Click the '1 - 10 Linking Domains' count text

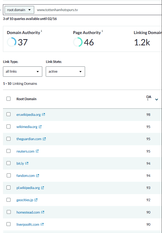pos(20,84)
